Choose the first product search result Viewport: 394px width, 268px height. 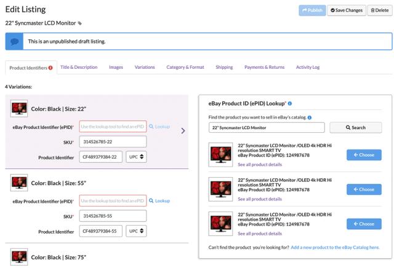click(364, 155)
